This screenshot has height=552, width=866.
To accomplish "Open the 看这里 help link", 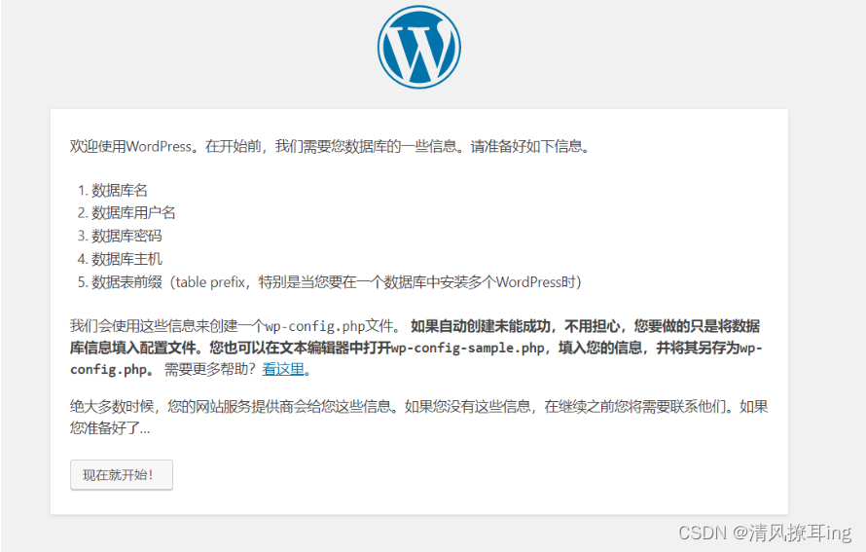I will [x=283, y=369].
